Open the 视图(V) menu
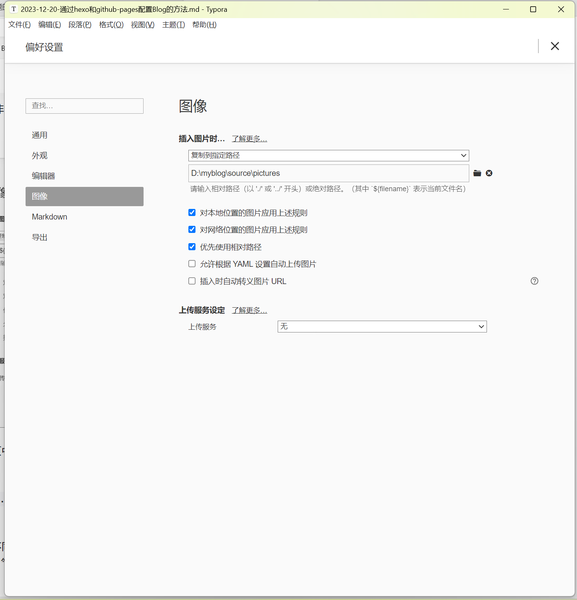This screenshot has width=577, height=600. (x=142, y=25)
